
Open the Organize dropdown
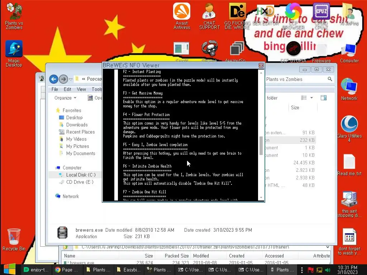tap(65, 98)
